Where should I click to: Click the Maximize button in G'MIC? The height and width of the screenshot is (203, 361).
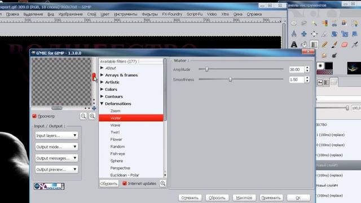[x=244, y=198]
